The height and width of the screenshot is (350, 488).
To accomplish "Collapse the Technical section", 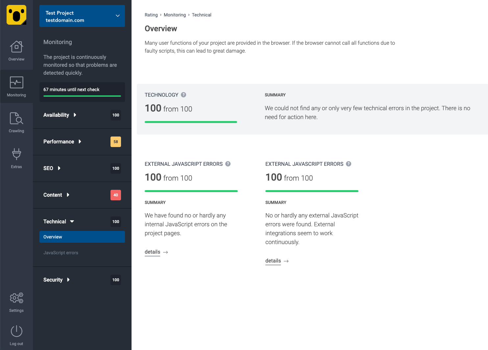I will (59, 221).
